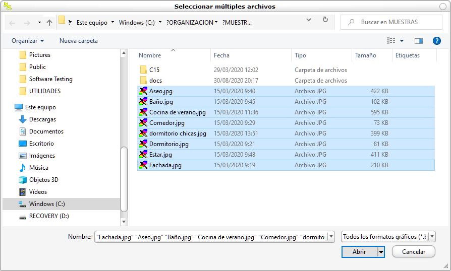Expand the file format filter dropdown
The width and height of the screenshot is (451, 271).
point(432,237)
